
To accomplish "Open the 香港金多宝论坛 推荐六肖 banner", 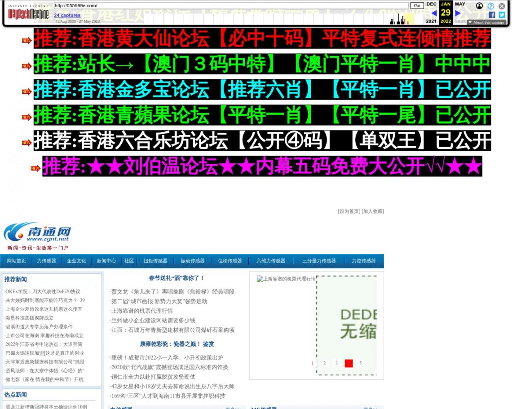I will [x=262, y=89].
